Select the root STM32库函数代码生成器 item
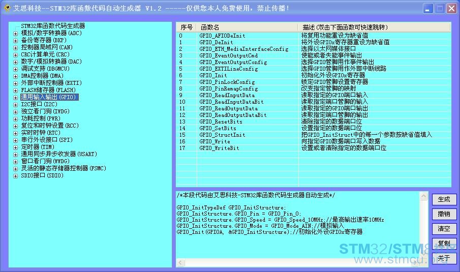460x272 pixels. pos(53,26)
